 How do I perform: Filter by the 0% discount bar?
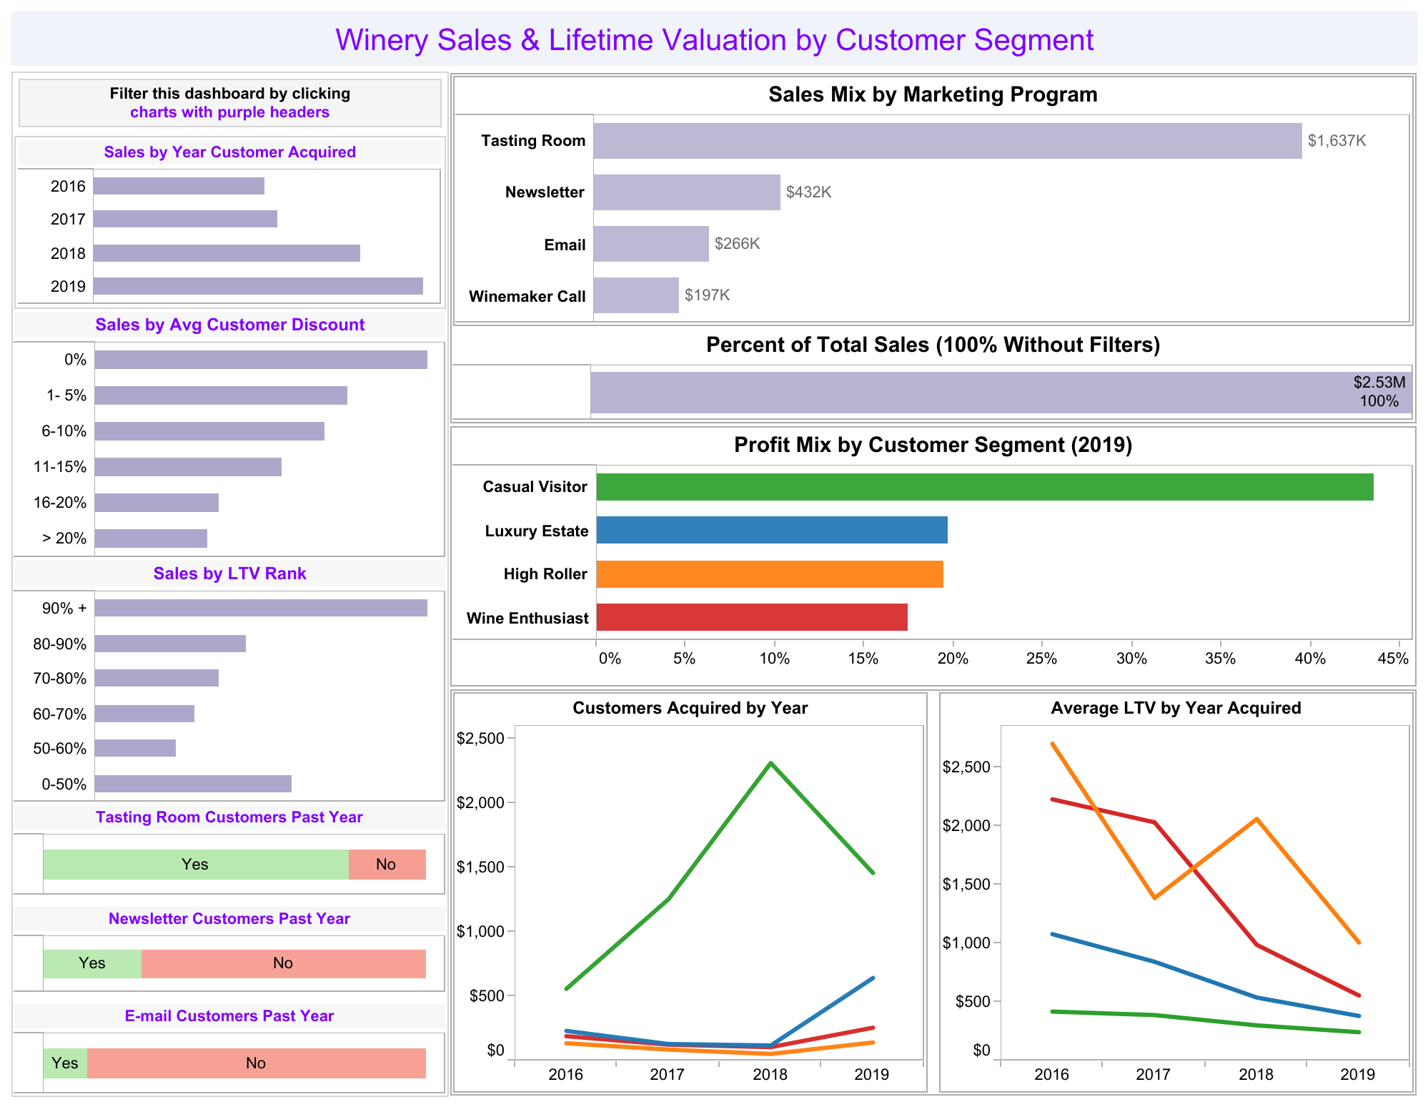261,360
